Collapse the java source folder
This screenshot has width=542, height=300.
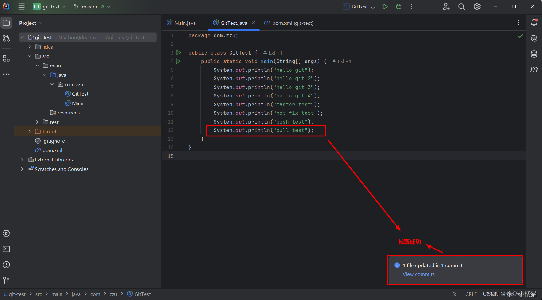(45, 75)
